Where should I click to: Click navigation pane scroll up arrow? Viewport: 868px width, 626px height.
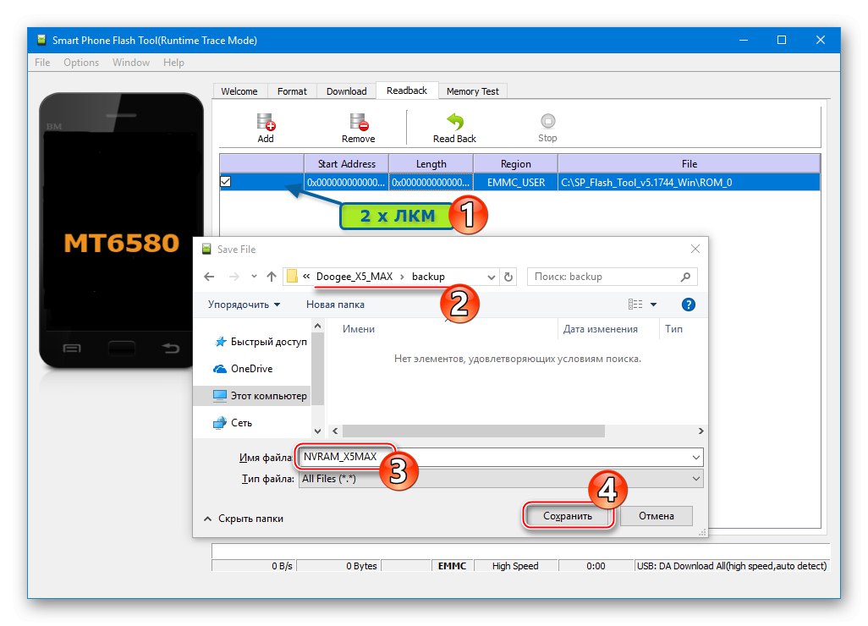(x=318, y=327)
